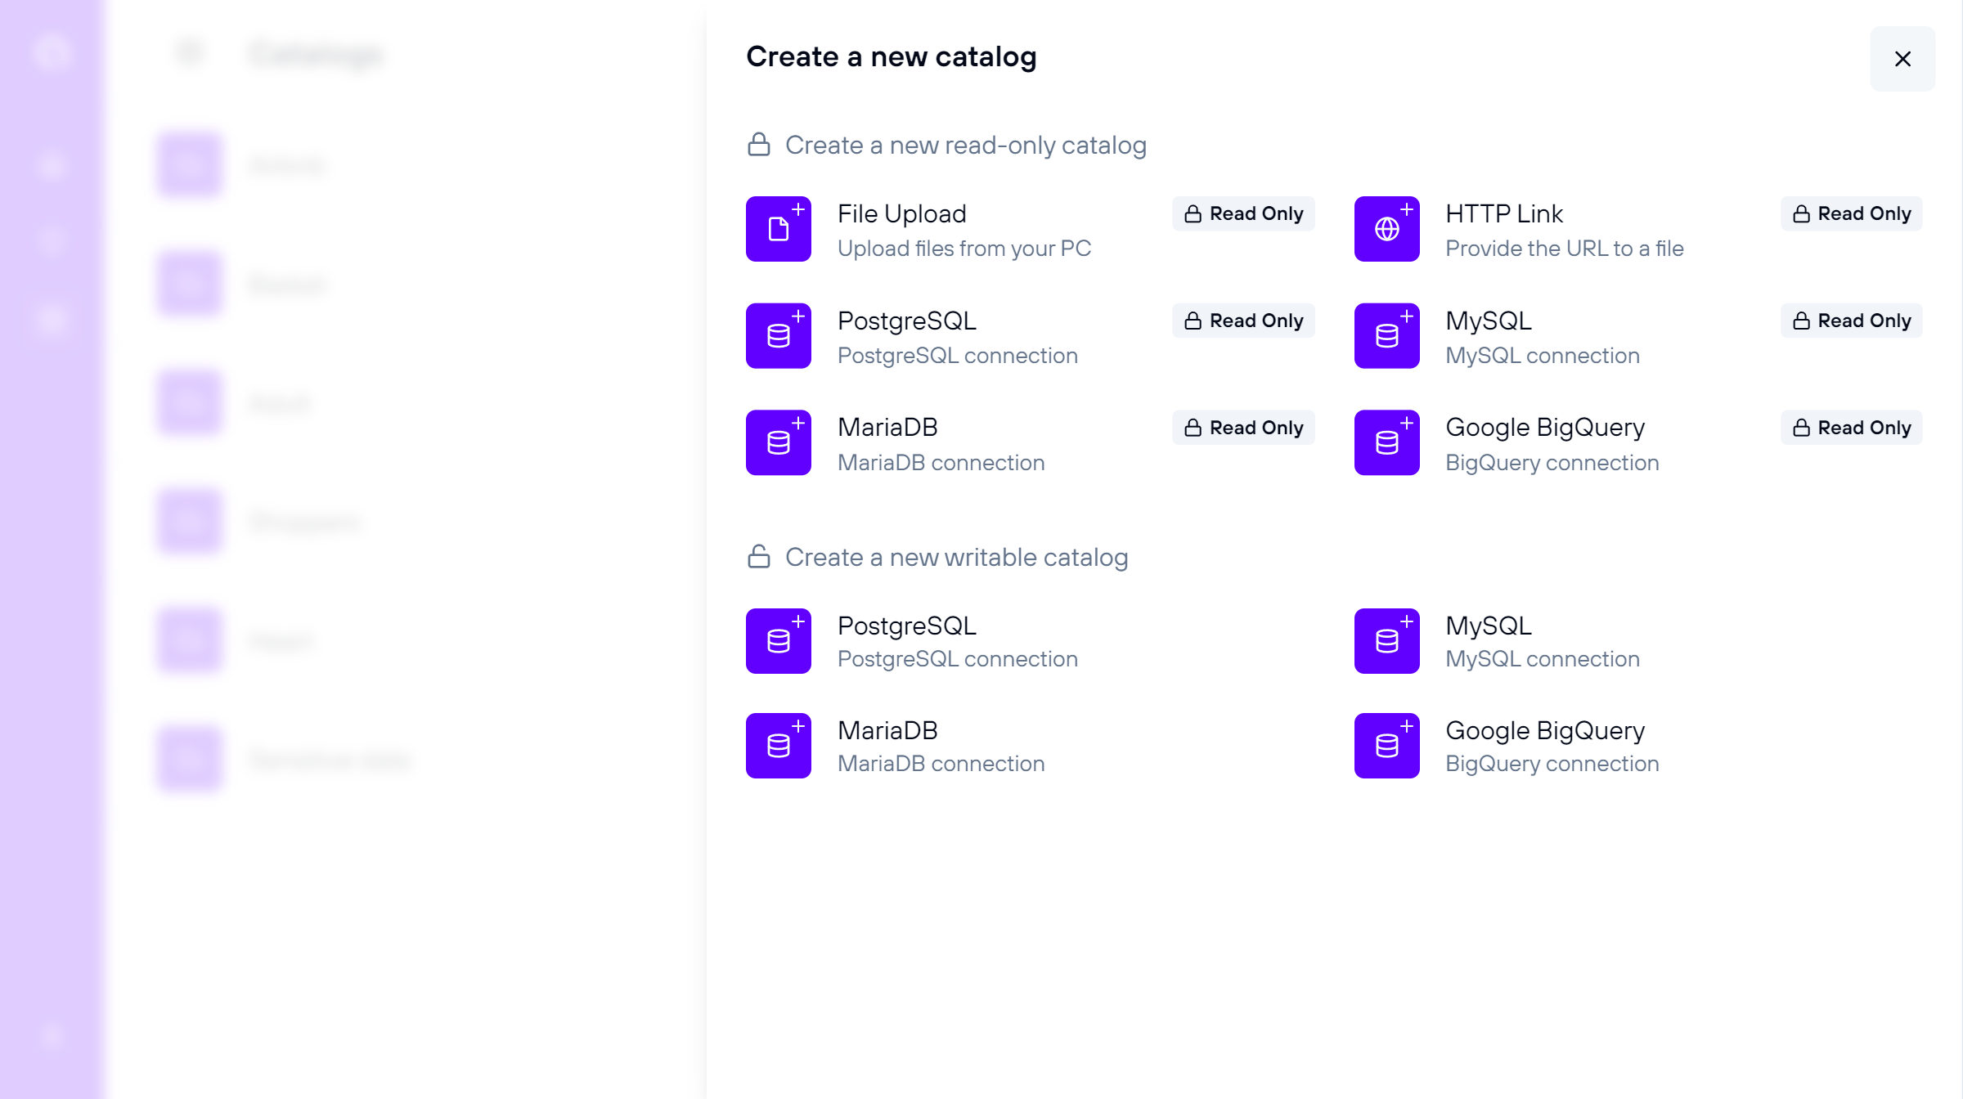Click the writable MySQL database icon
Screen dimensions: 1963x1099
click(1386, 641)
